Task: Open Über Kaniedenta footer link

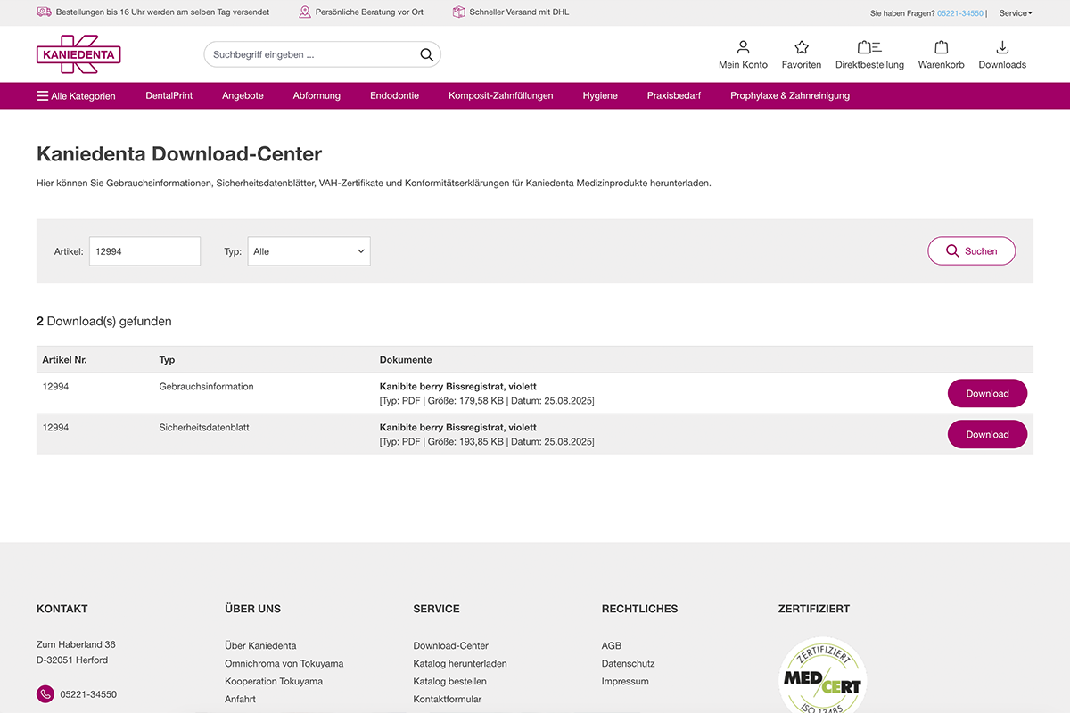Action: pos(260,645)
